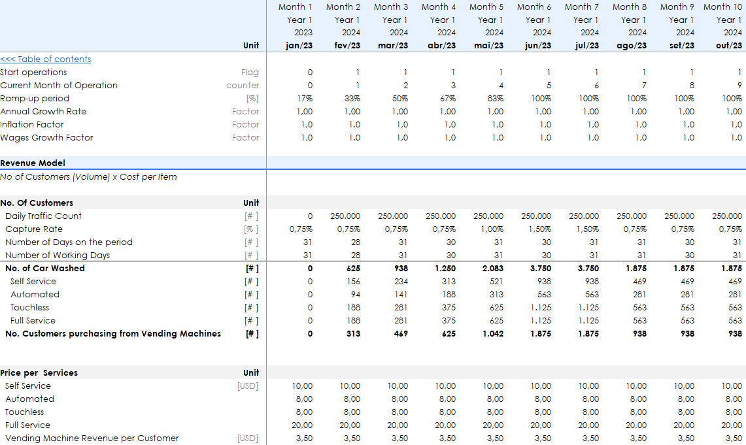Viewport: 746px width, 445px height.
Task: Select Full Service price for jan/23
Action: tap(302, 425)
